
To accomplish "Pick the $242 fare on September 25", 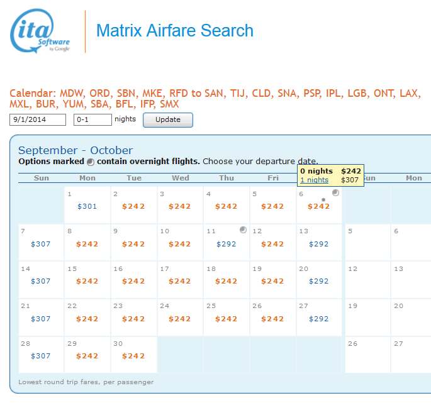I will pos(226,319).
